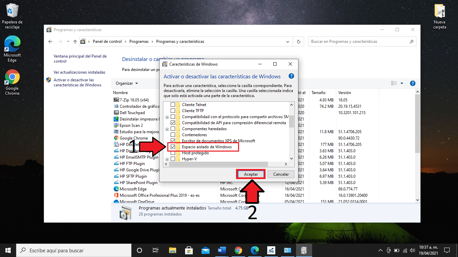
Task: Expand the Hyper-V tree node
Action: [167, 159]
